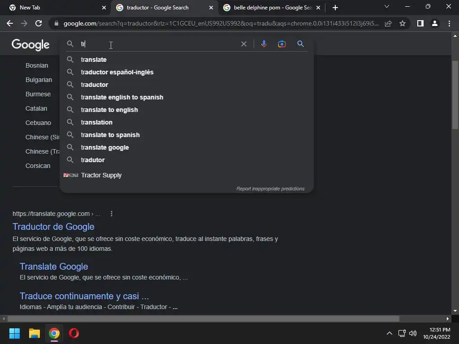Pick the 'translation' suggestion
This screenshot has height=344, width=459.
pyautogui.click(x=186, y=123)
